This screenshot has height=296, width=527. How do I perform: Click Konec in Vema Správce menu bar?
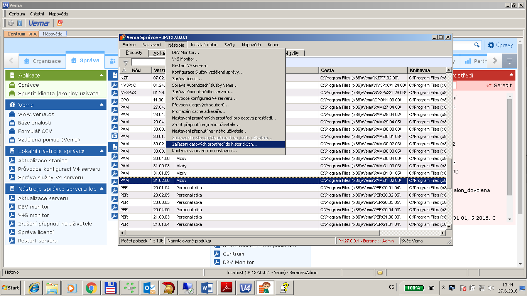[x=273, y=45]
